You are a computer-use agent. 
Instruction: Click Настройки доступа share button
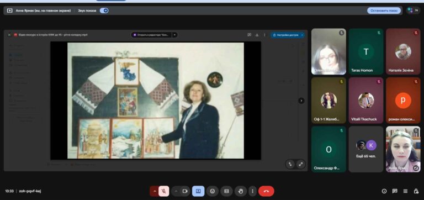tap(285, 35)
